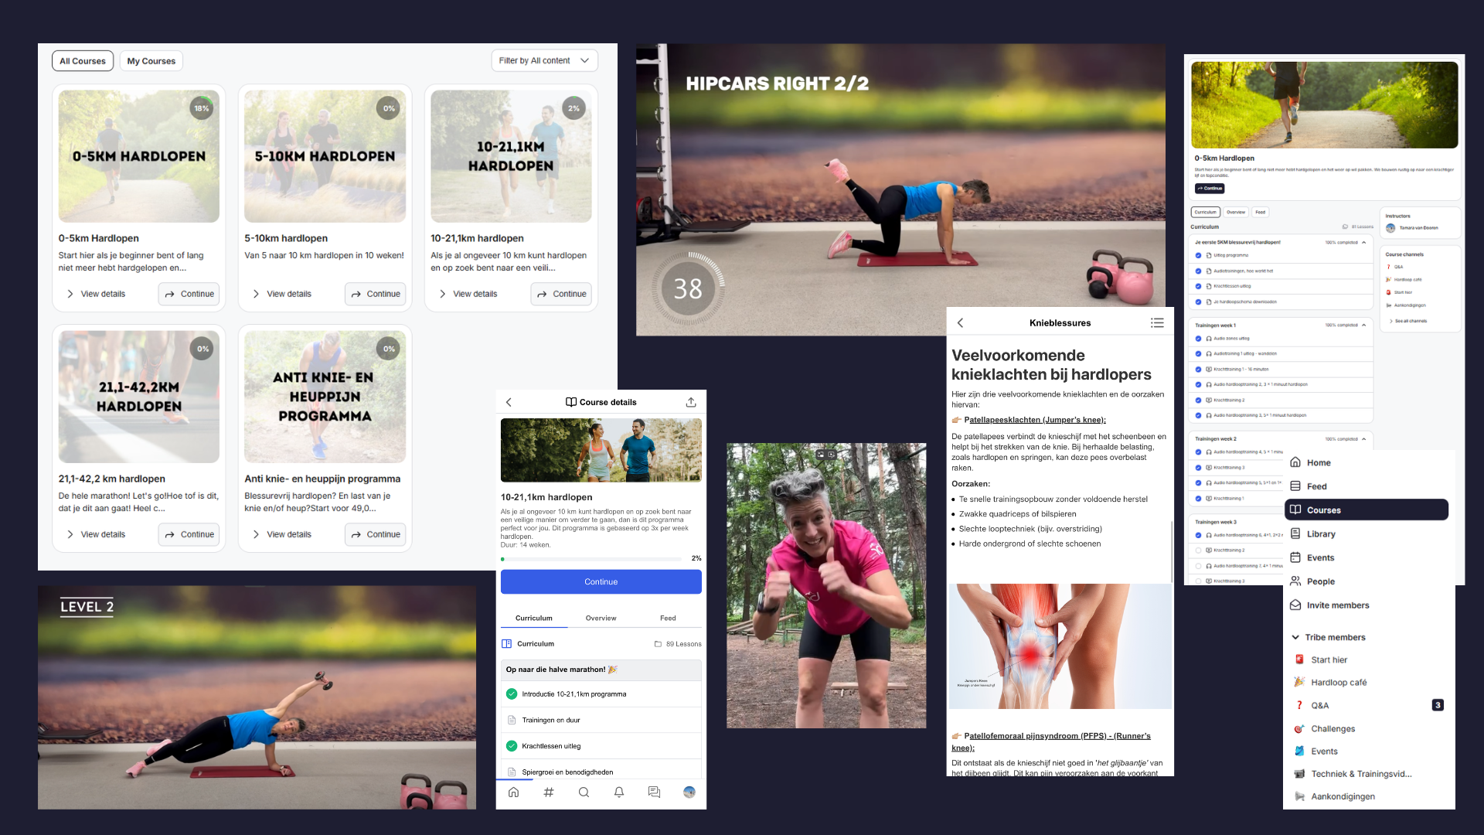Tap the chat messages icon

654,792
